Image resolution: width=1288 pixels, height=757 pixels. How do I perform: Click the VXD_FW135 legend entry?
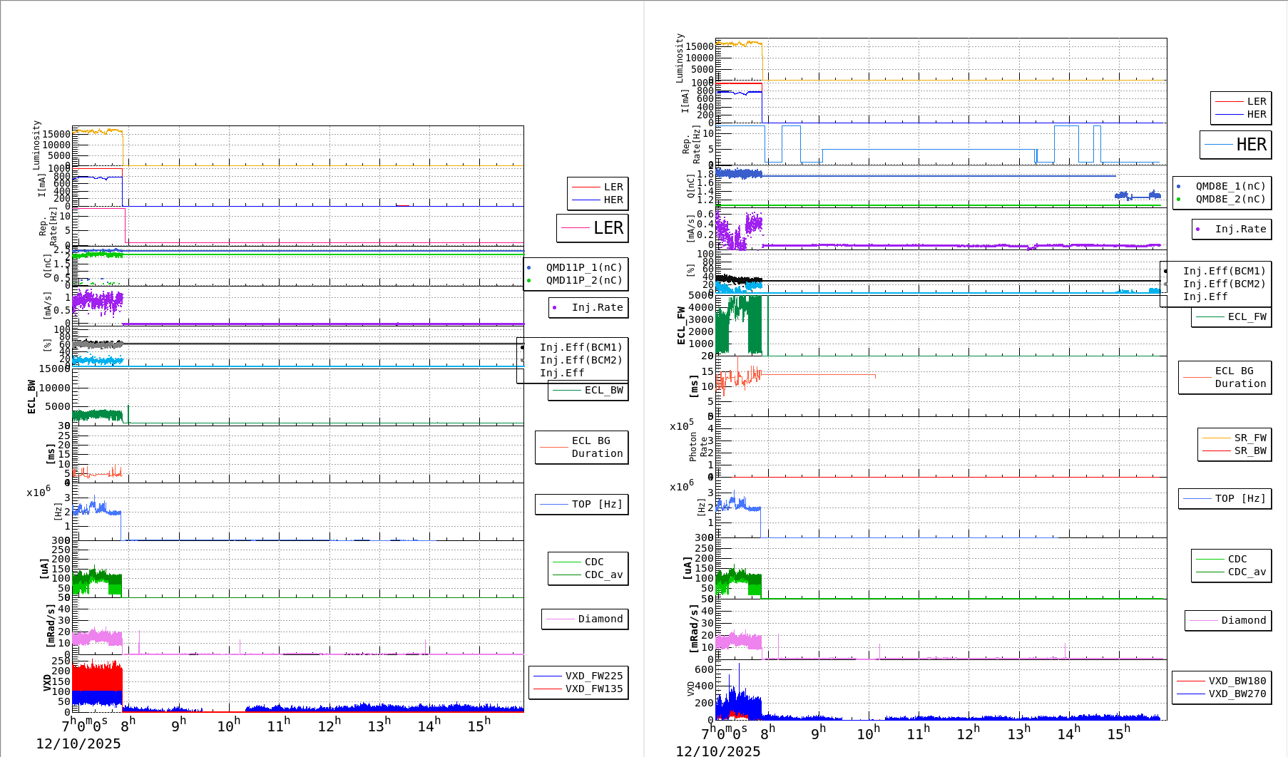tap(593, 689)
